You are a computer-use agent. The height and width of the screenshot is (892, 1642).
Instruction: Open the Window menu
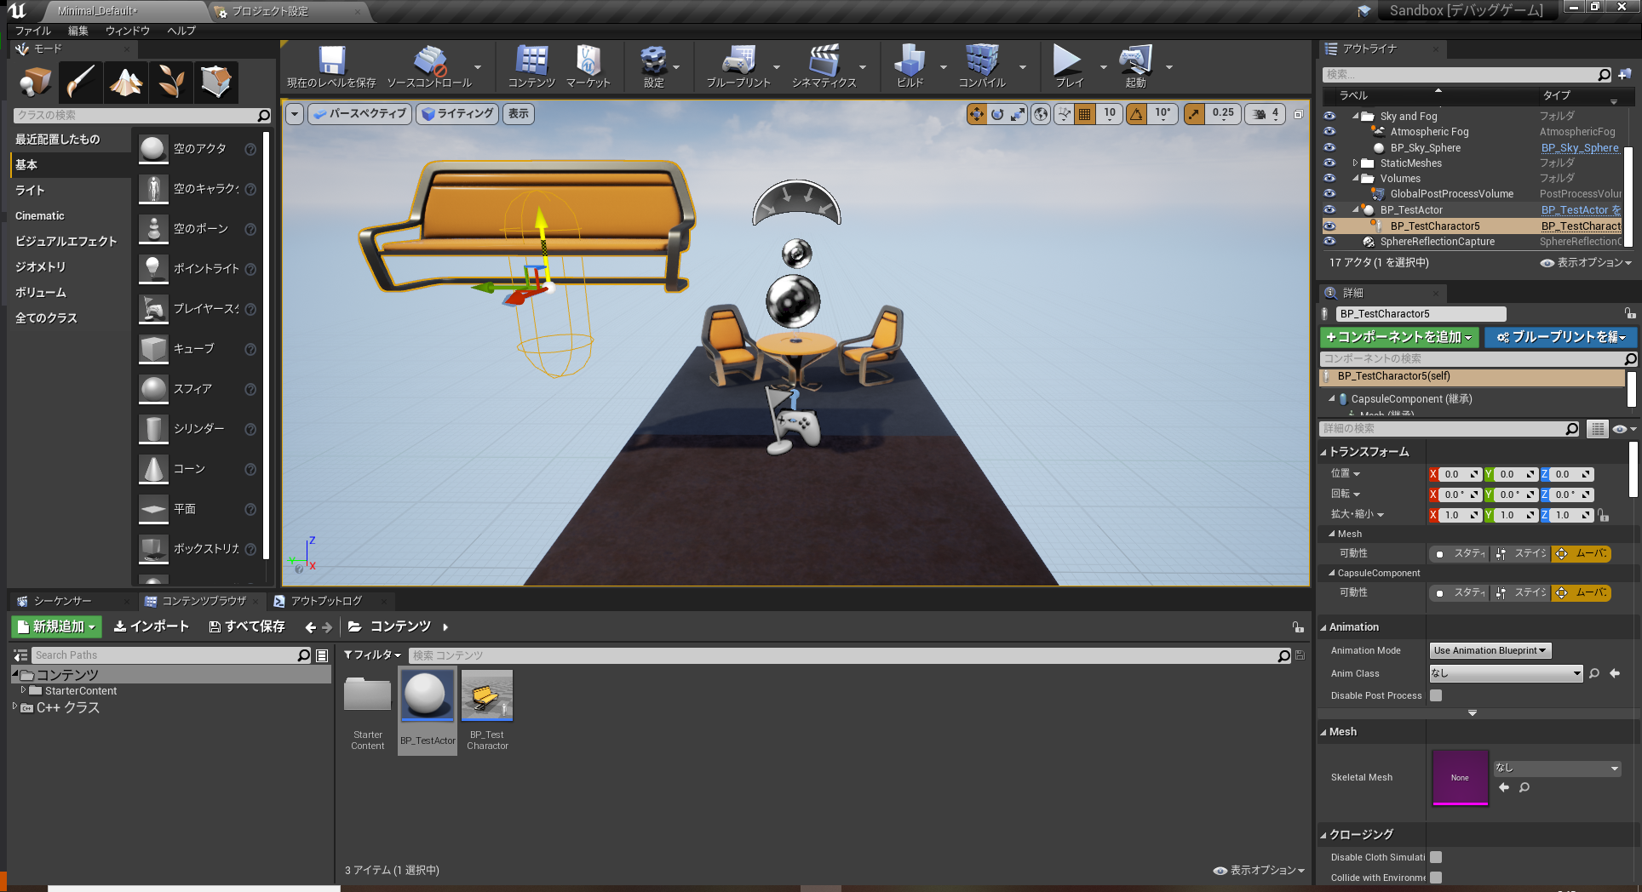pos(127,31)
